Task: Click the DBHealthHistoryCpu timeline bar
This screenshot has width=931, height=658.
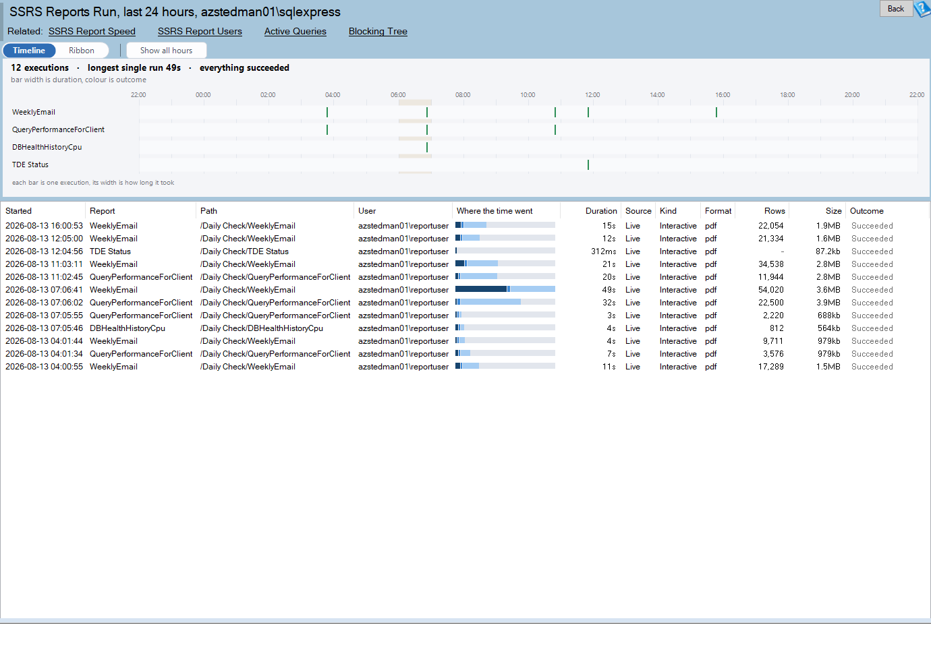Action: (427, 147)
